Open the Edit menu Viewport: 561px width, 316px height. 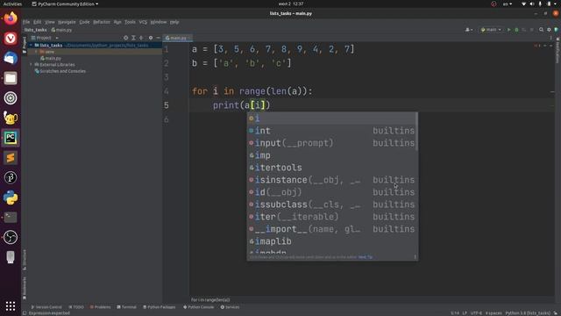pos(37,22)
